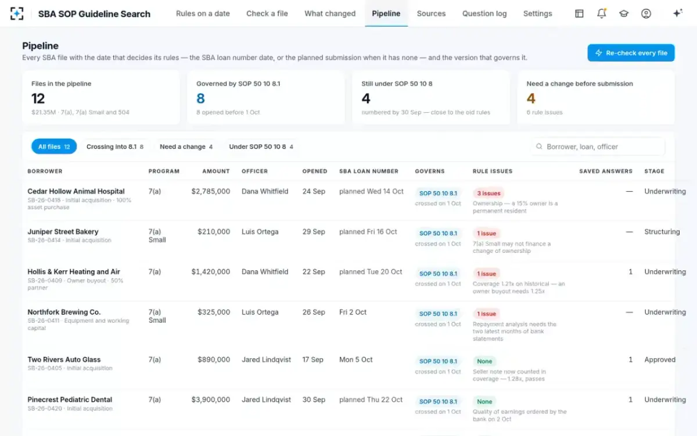Click the sparkle assistant icon
The height and width of the screenshot is (436, 697).
[x=677, y=13]
